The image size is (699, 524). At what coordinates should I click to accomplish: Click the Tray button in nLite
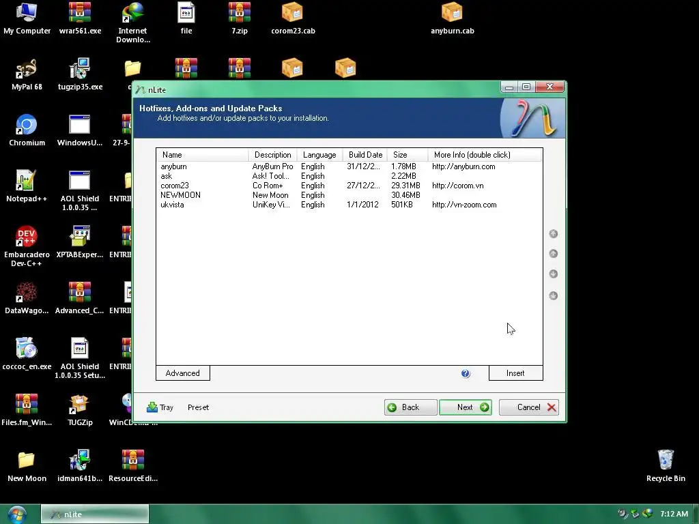[x=160, y=407]
